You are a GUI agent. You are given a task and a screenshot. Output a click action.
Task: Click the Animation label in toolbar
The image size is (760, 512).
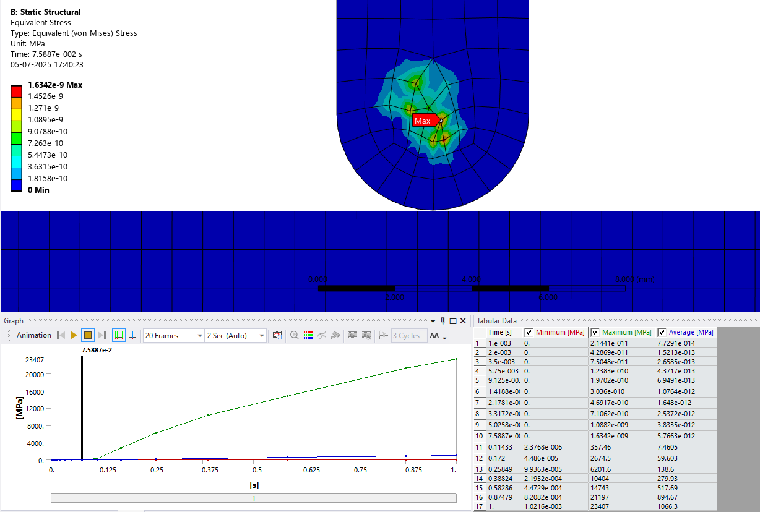(34, 335)
